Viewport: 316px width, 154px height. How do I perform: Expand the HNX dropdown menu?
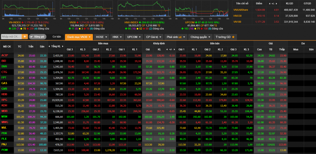[x=118, y=37]
